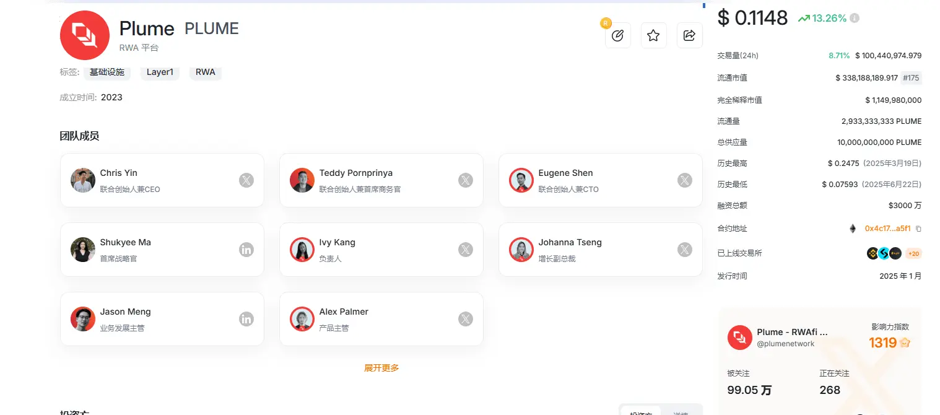Open Jason Meng's LinkedIn icon
Screen dimensions: 940x415
pyautogui.click(x=246, y=319)
